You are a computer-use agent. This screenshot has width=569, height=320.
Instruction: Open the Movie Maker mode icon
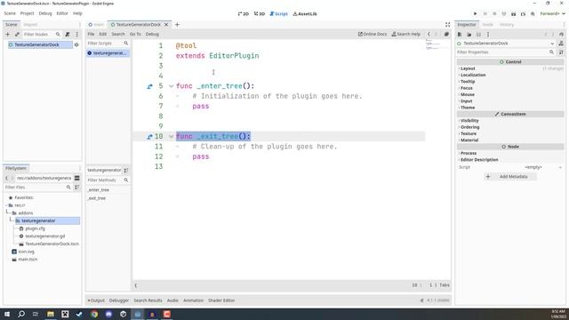pos(533,14)
